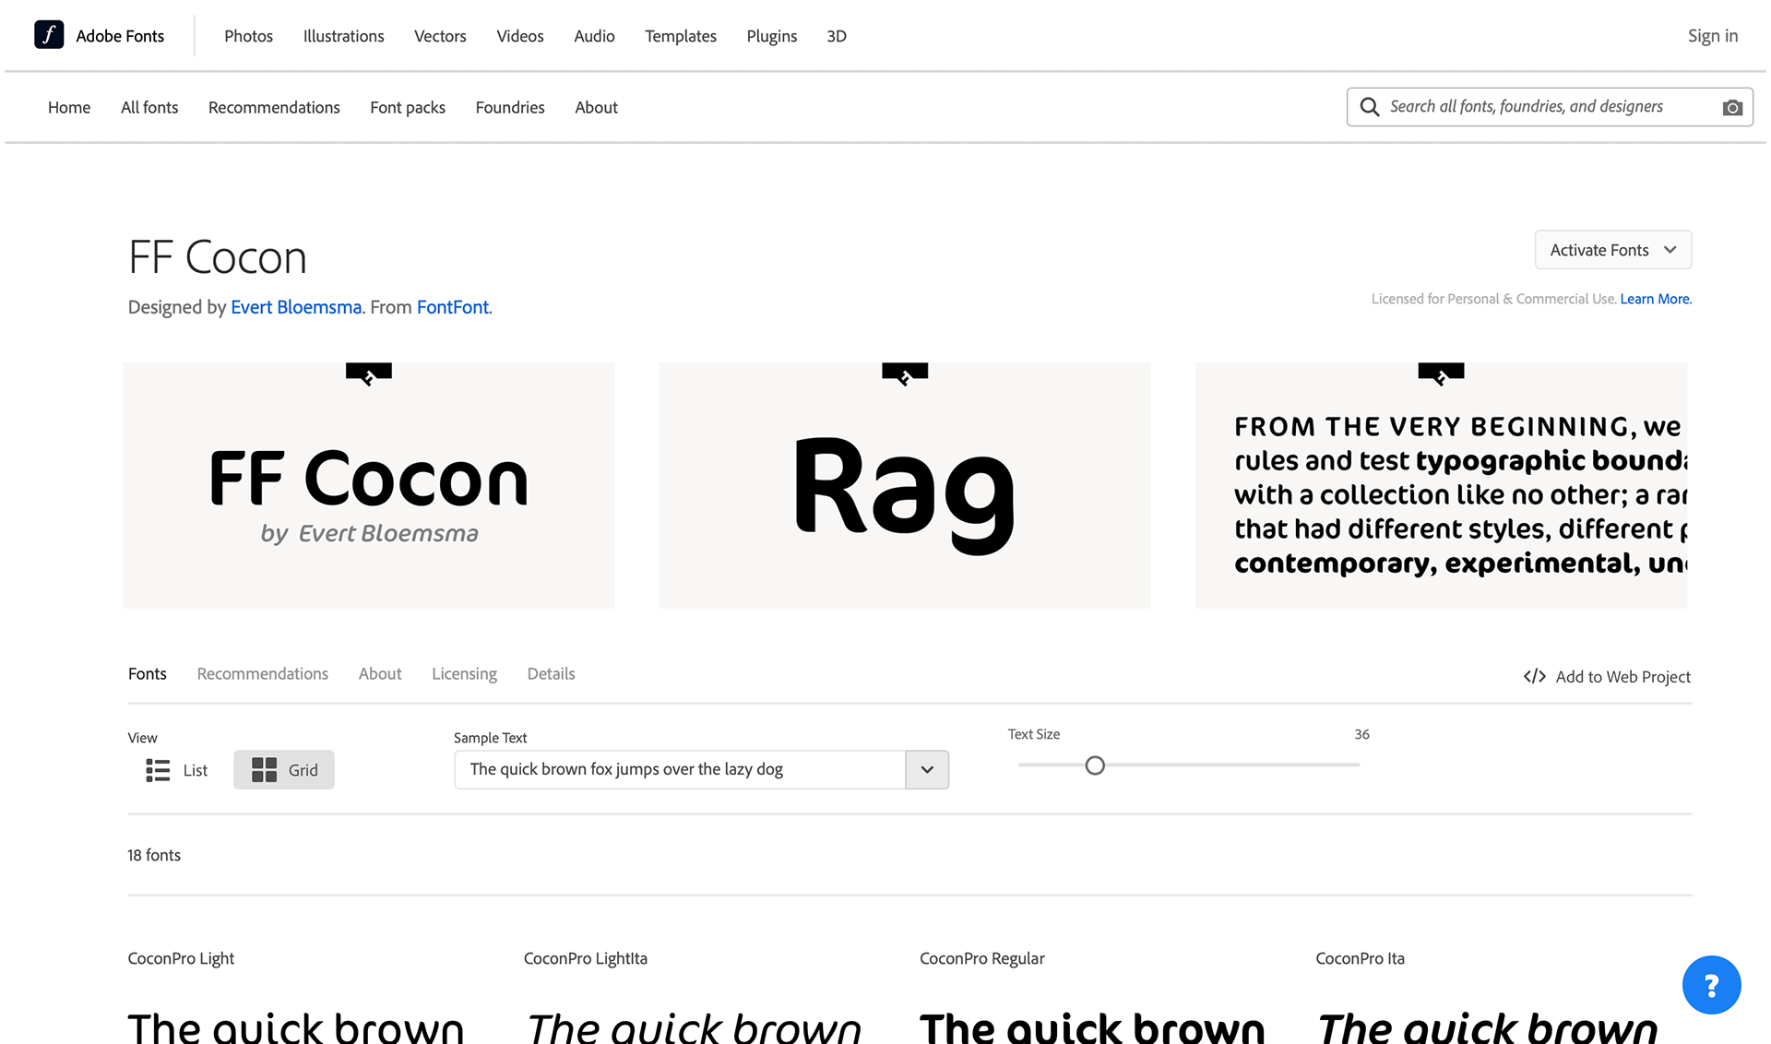Click the CoconPro LightIta font name
Image resolution: width=1771 pixels, height=1044 pixels.
tap(586, 959)
